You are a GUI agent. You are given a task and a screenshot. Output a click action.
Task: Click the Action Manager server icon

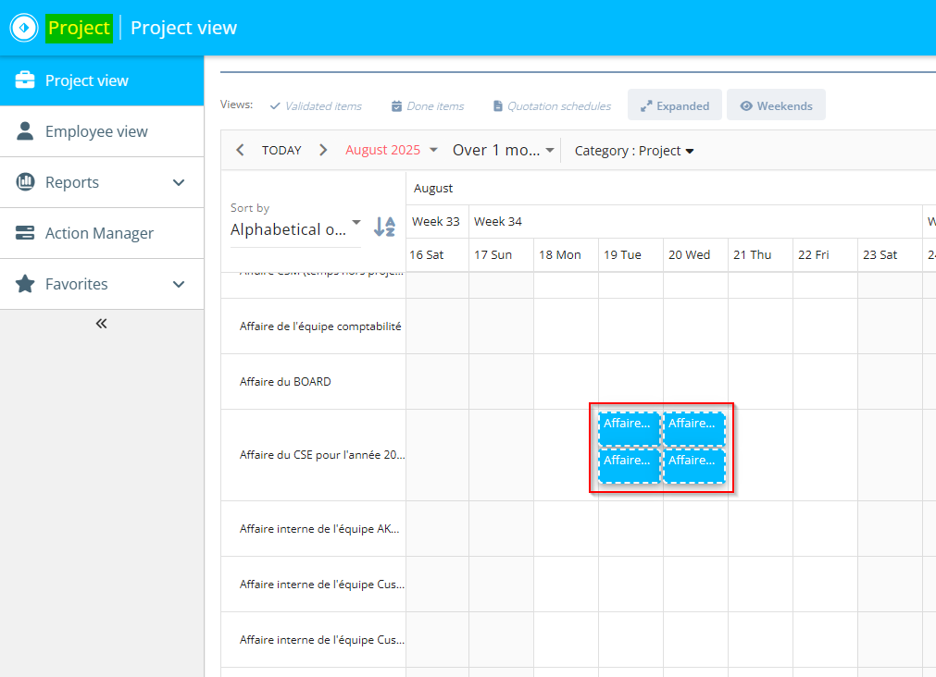pyautogui.click(x=25, y=233)
